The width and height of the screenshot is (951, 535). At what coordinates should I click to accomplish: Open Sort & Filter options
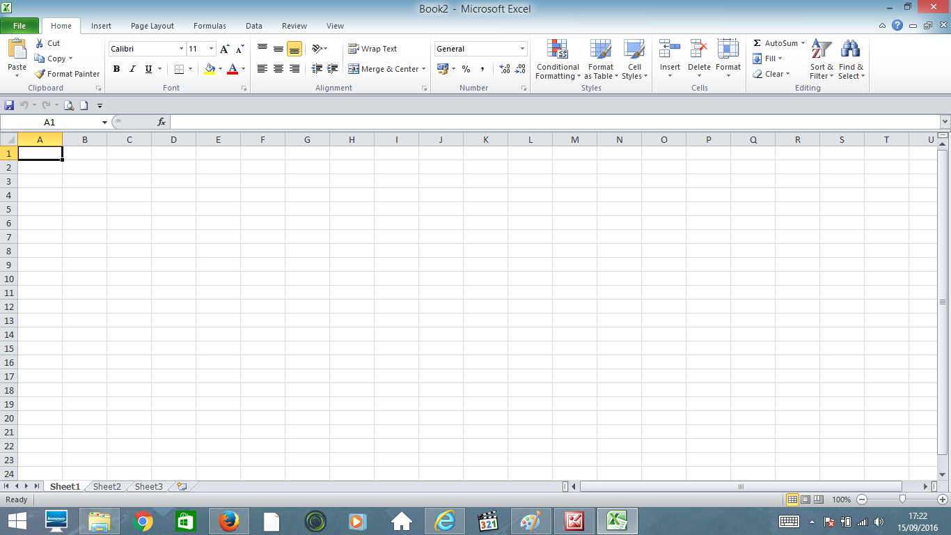click(820, 60)
